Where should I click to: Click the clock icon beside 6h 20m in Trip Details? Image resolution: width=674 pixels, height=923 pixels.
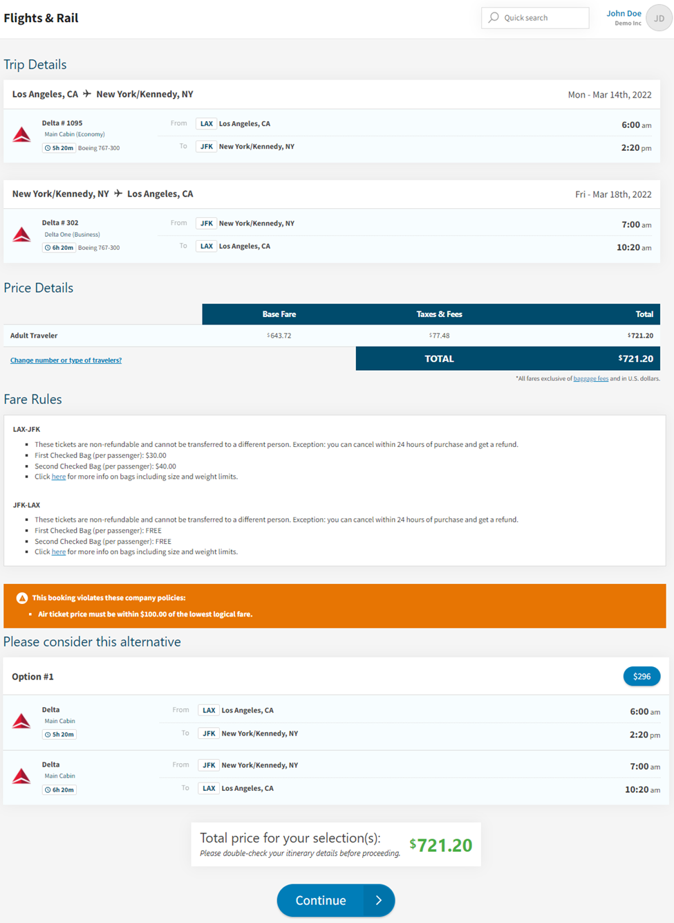[48, 248]
